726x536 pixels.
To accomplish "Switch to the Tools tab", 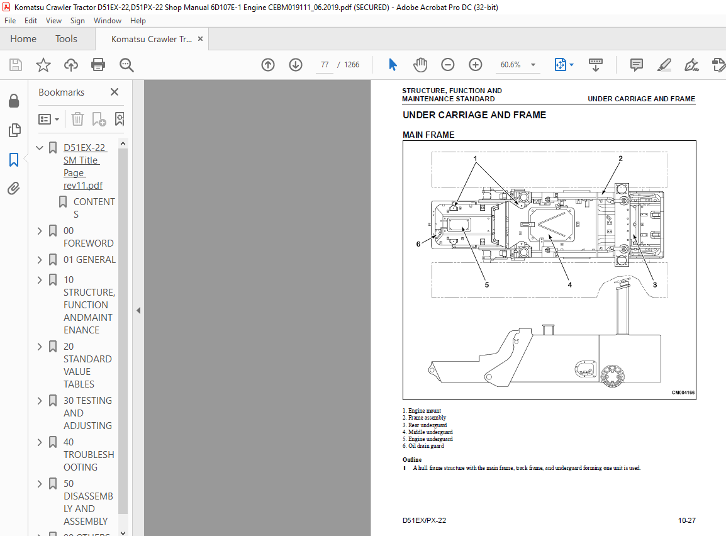I will pyautogui.click(x=66, y=39).
